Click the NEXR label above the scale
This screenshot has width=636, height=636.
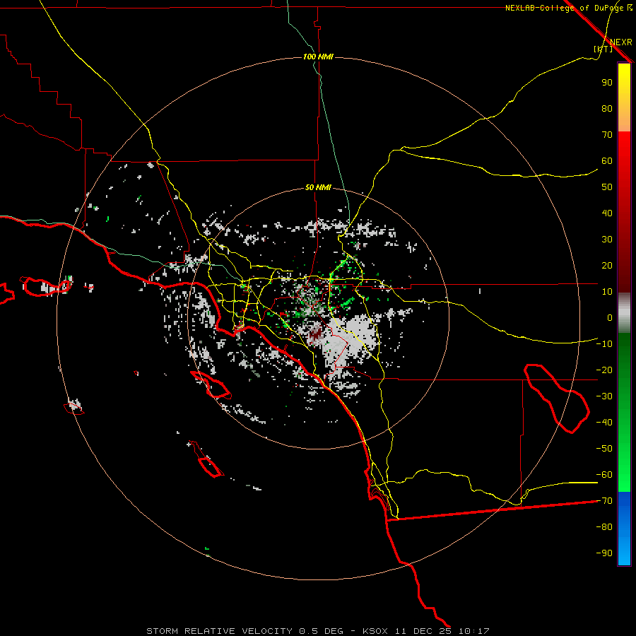(620, 42)
